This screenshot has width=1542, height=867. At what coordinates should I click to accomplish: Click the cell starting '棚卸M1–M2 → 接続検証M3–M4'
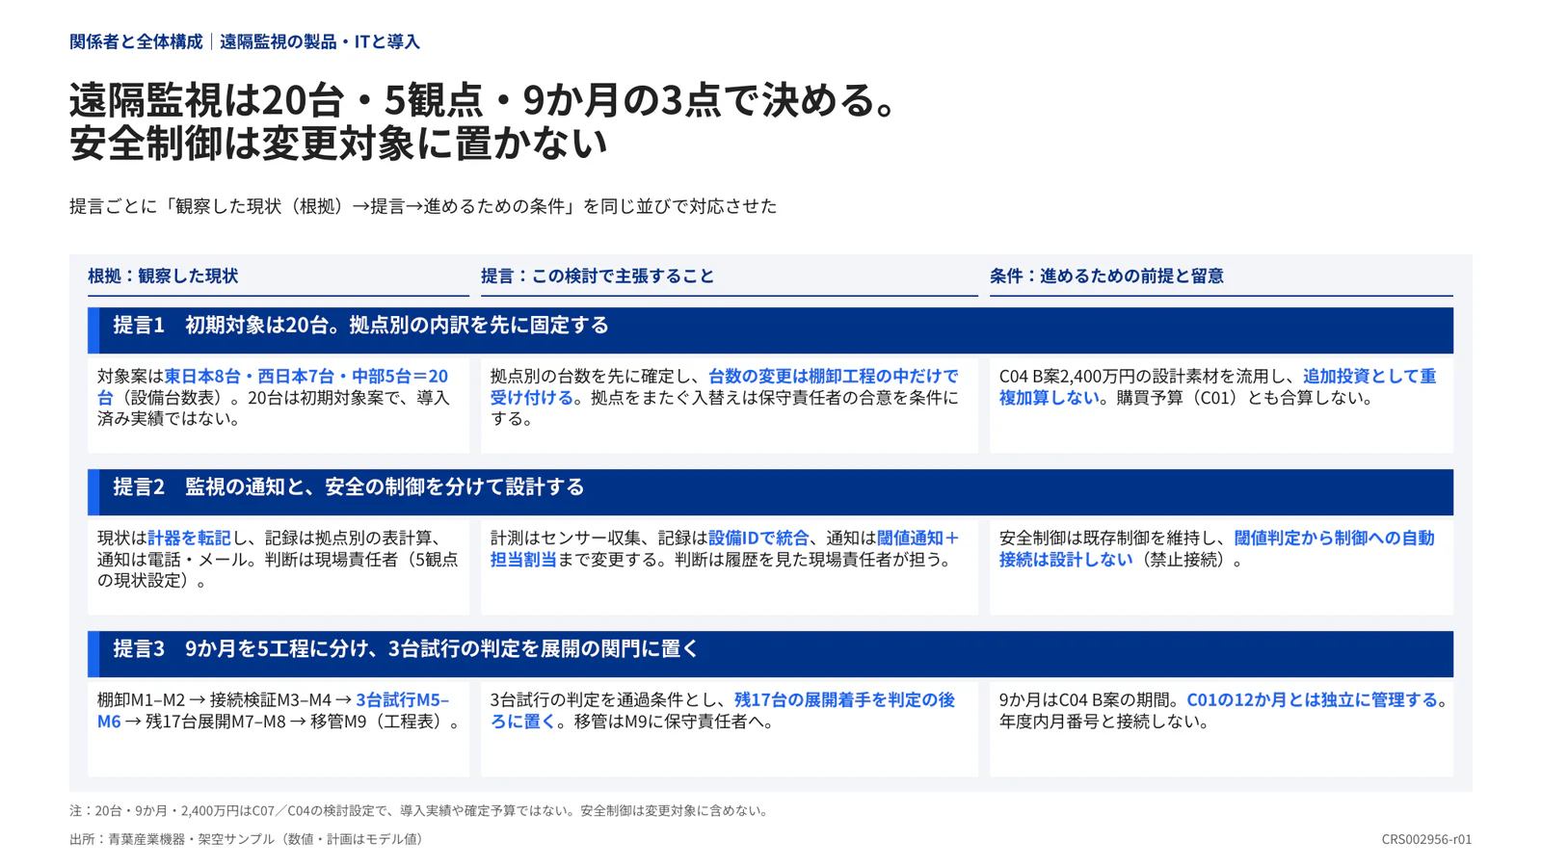[279, 729]
